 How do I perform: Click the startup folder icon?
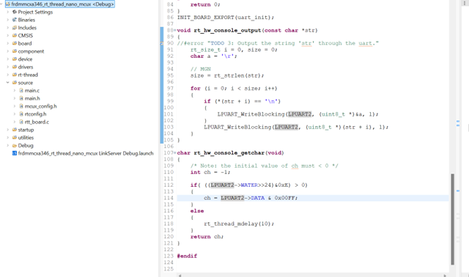[x=15, y=130]
